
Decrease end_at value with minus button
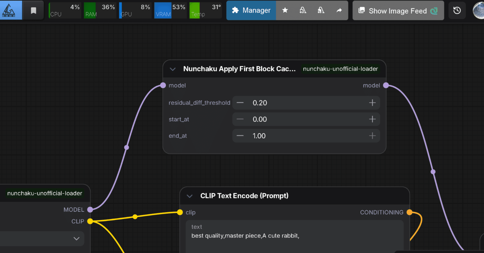(x=240, y=136)
